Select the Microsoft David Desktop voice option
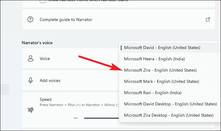221x131 pixels. point(170,104)
